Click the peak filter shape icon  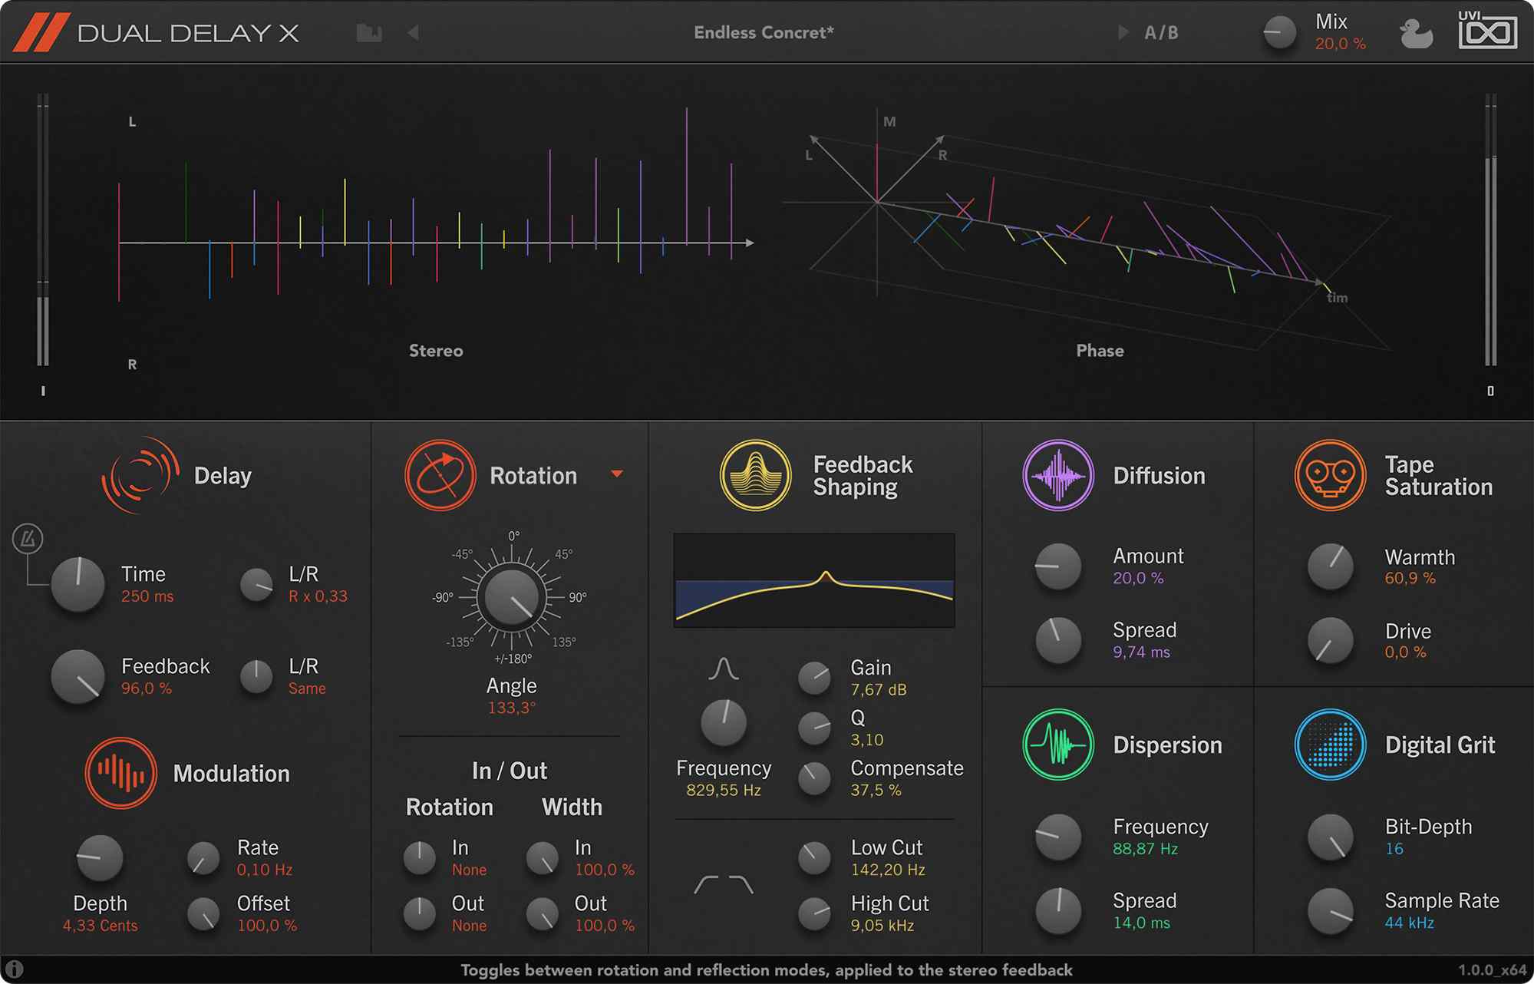coord(724,669)
